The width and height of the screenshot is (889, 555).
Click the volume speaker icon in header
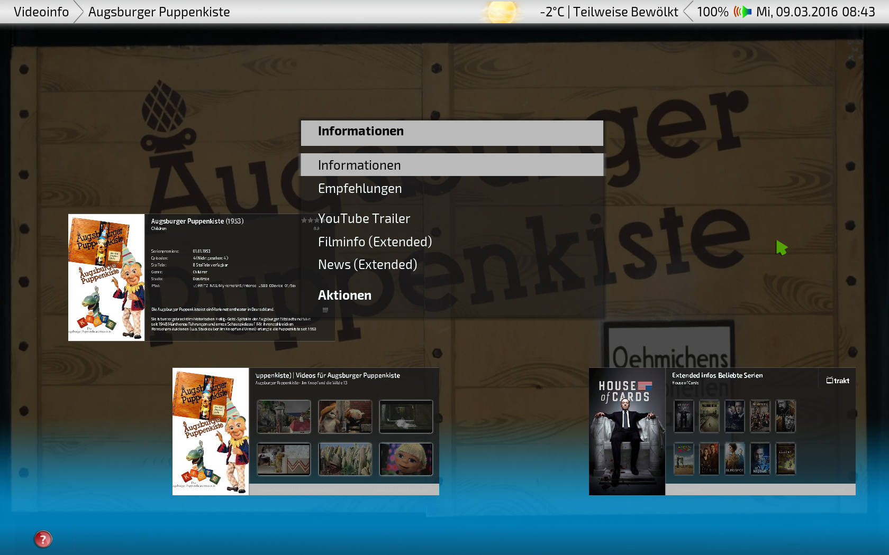click(x=742, y=12)
